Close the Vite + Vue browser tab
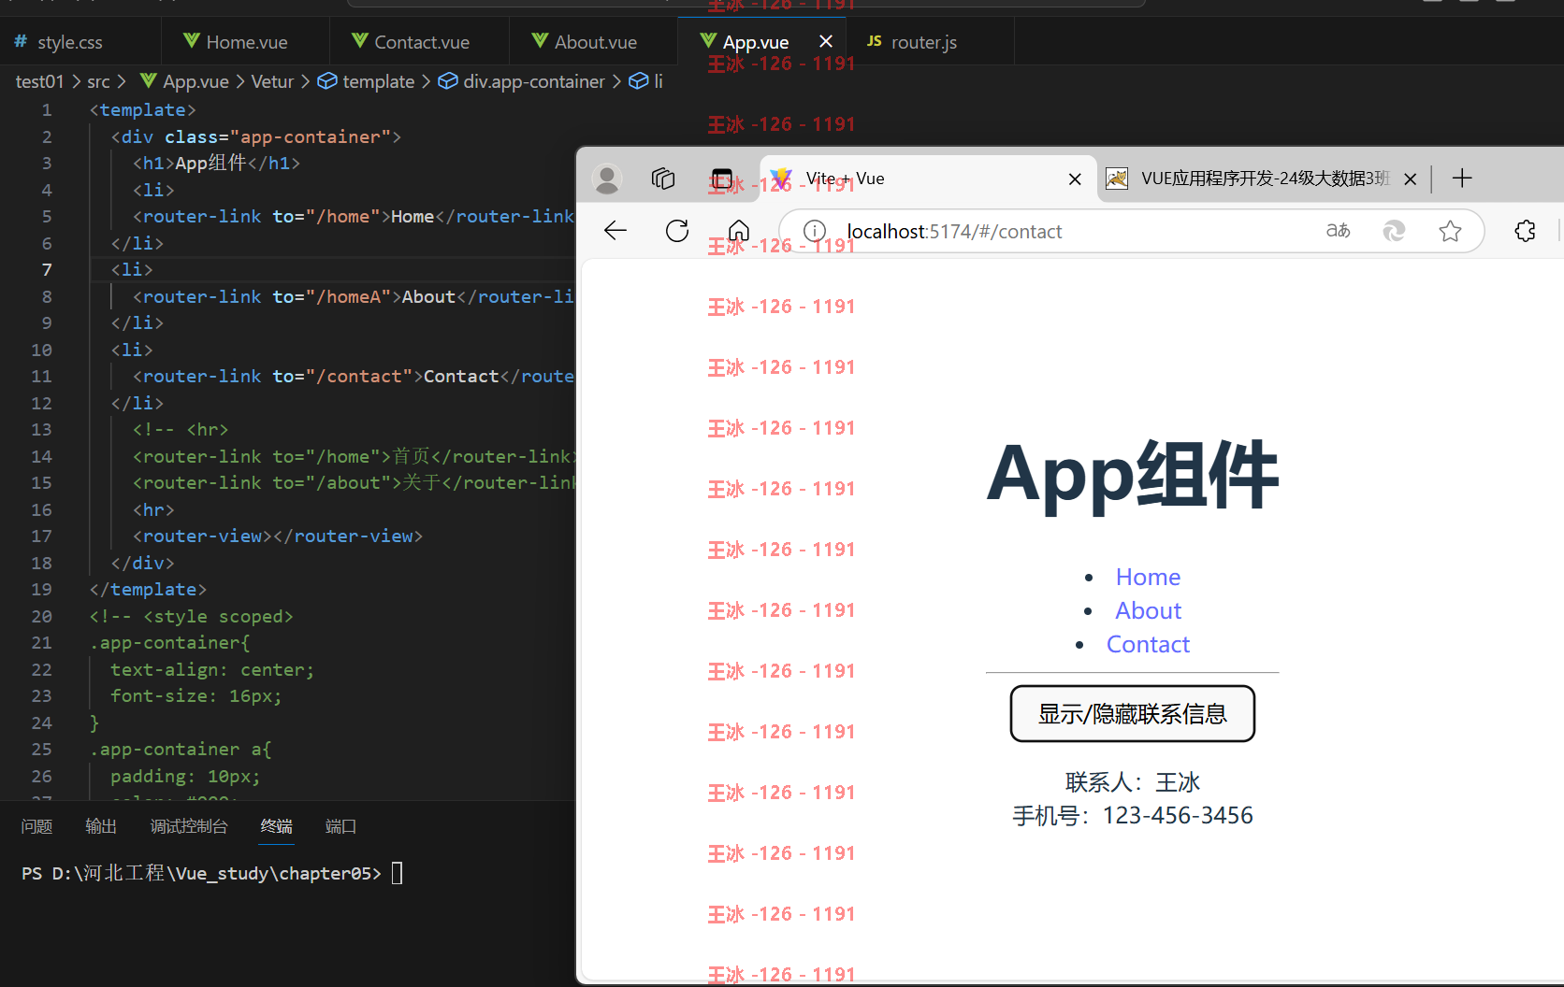The height and width of the screenshot is (987, 1564). (x=1075, y=179)
